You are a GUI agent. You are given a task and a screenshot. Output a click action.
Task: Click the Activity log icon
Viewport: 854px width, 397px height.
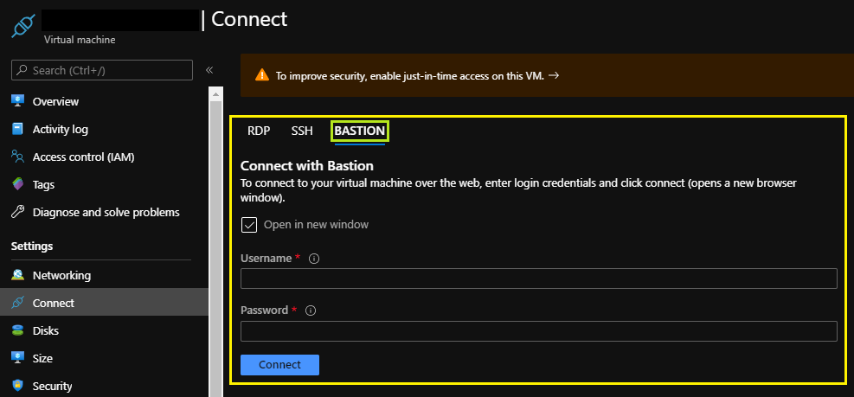pos(18,129)
